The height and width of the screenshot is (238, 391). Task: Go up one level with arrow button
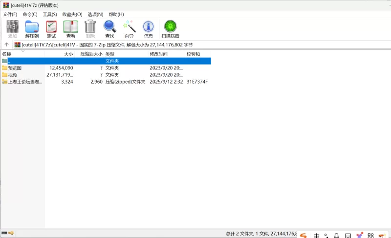click(x=6, y=44)
